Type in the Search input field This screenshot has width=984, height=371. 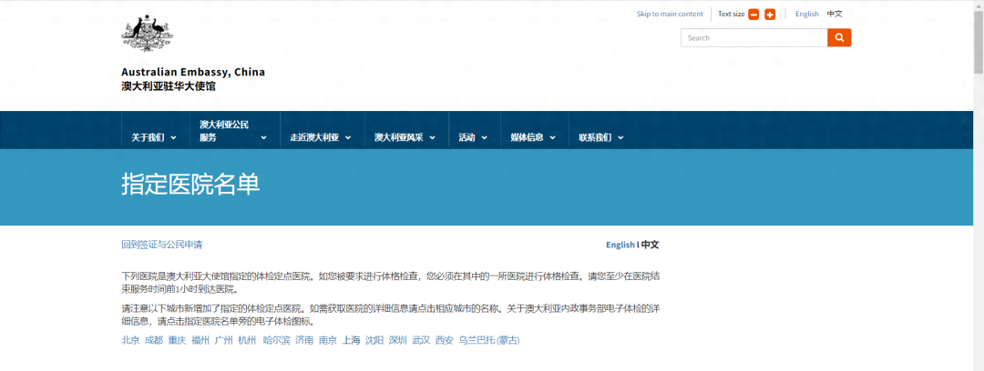tap(753, 38)
